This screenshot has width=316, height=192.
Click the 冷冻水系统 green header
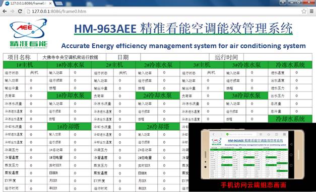290,65
